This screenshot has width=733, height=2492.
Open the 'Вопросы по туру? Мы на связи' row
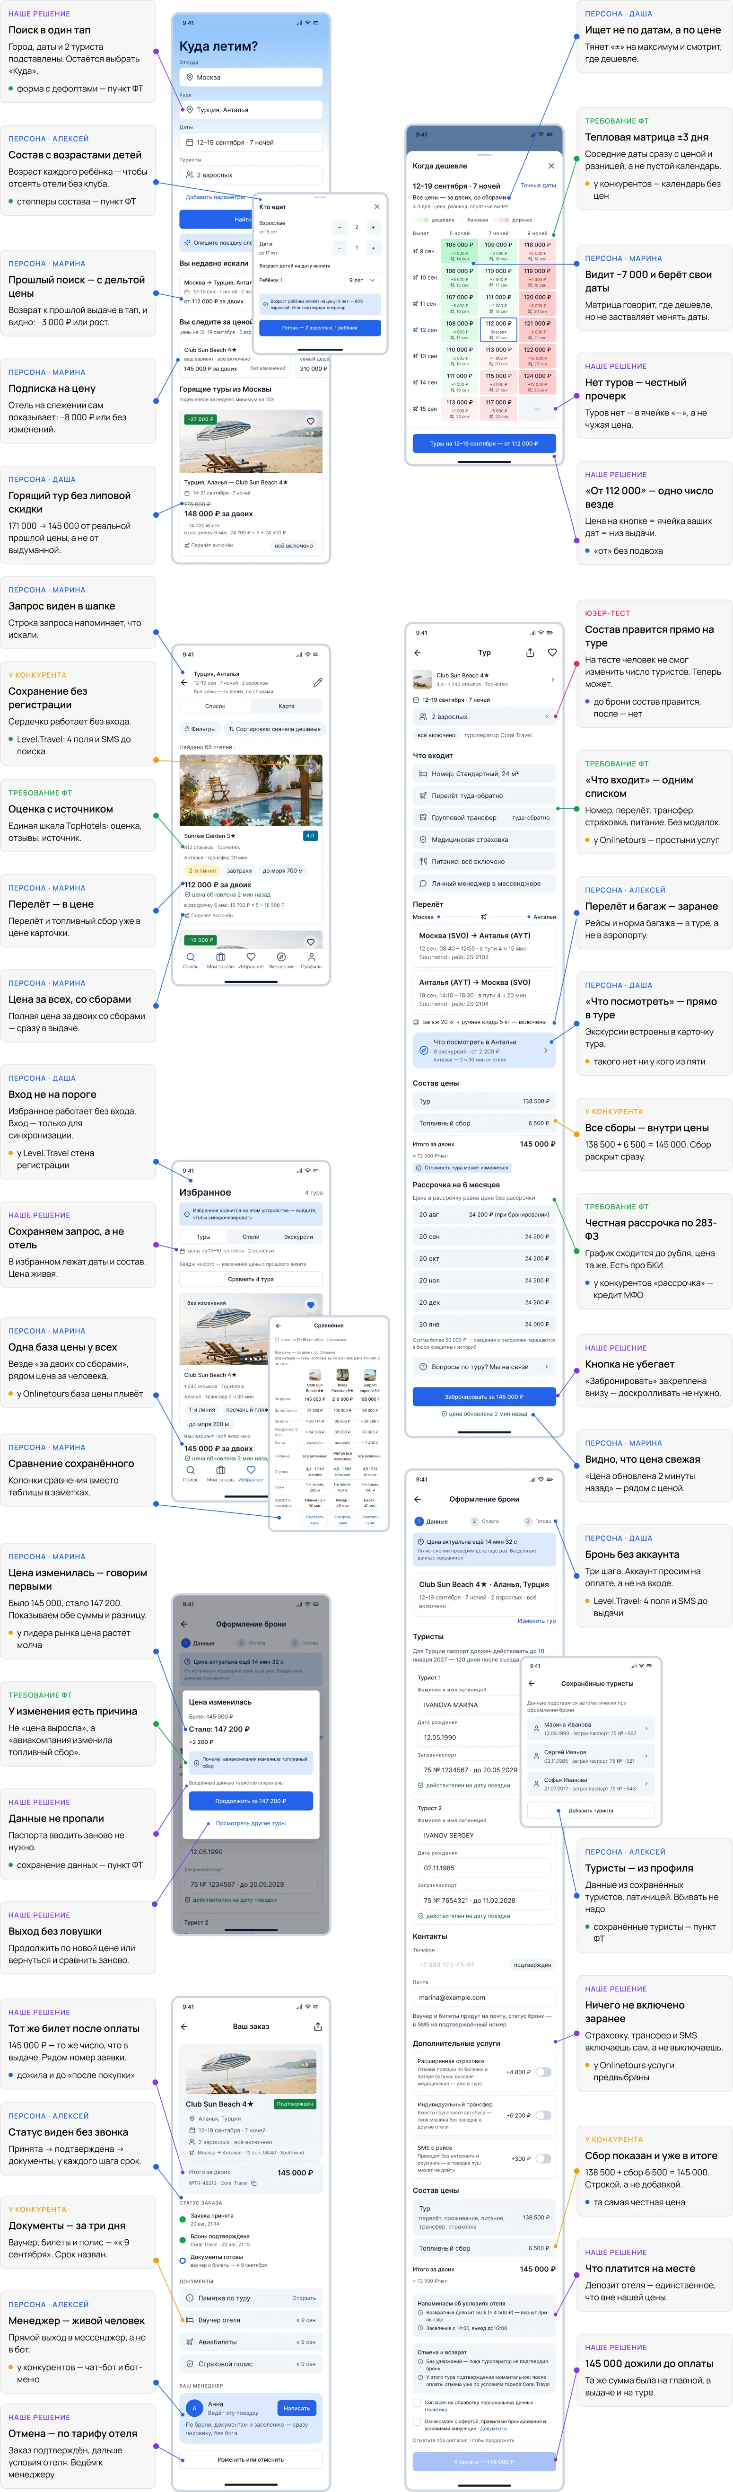point(484,1367)
